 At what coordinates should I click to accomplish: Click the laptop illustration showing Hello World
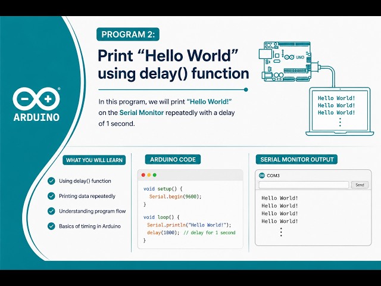[x=340, y=111]
